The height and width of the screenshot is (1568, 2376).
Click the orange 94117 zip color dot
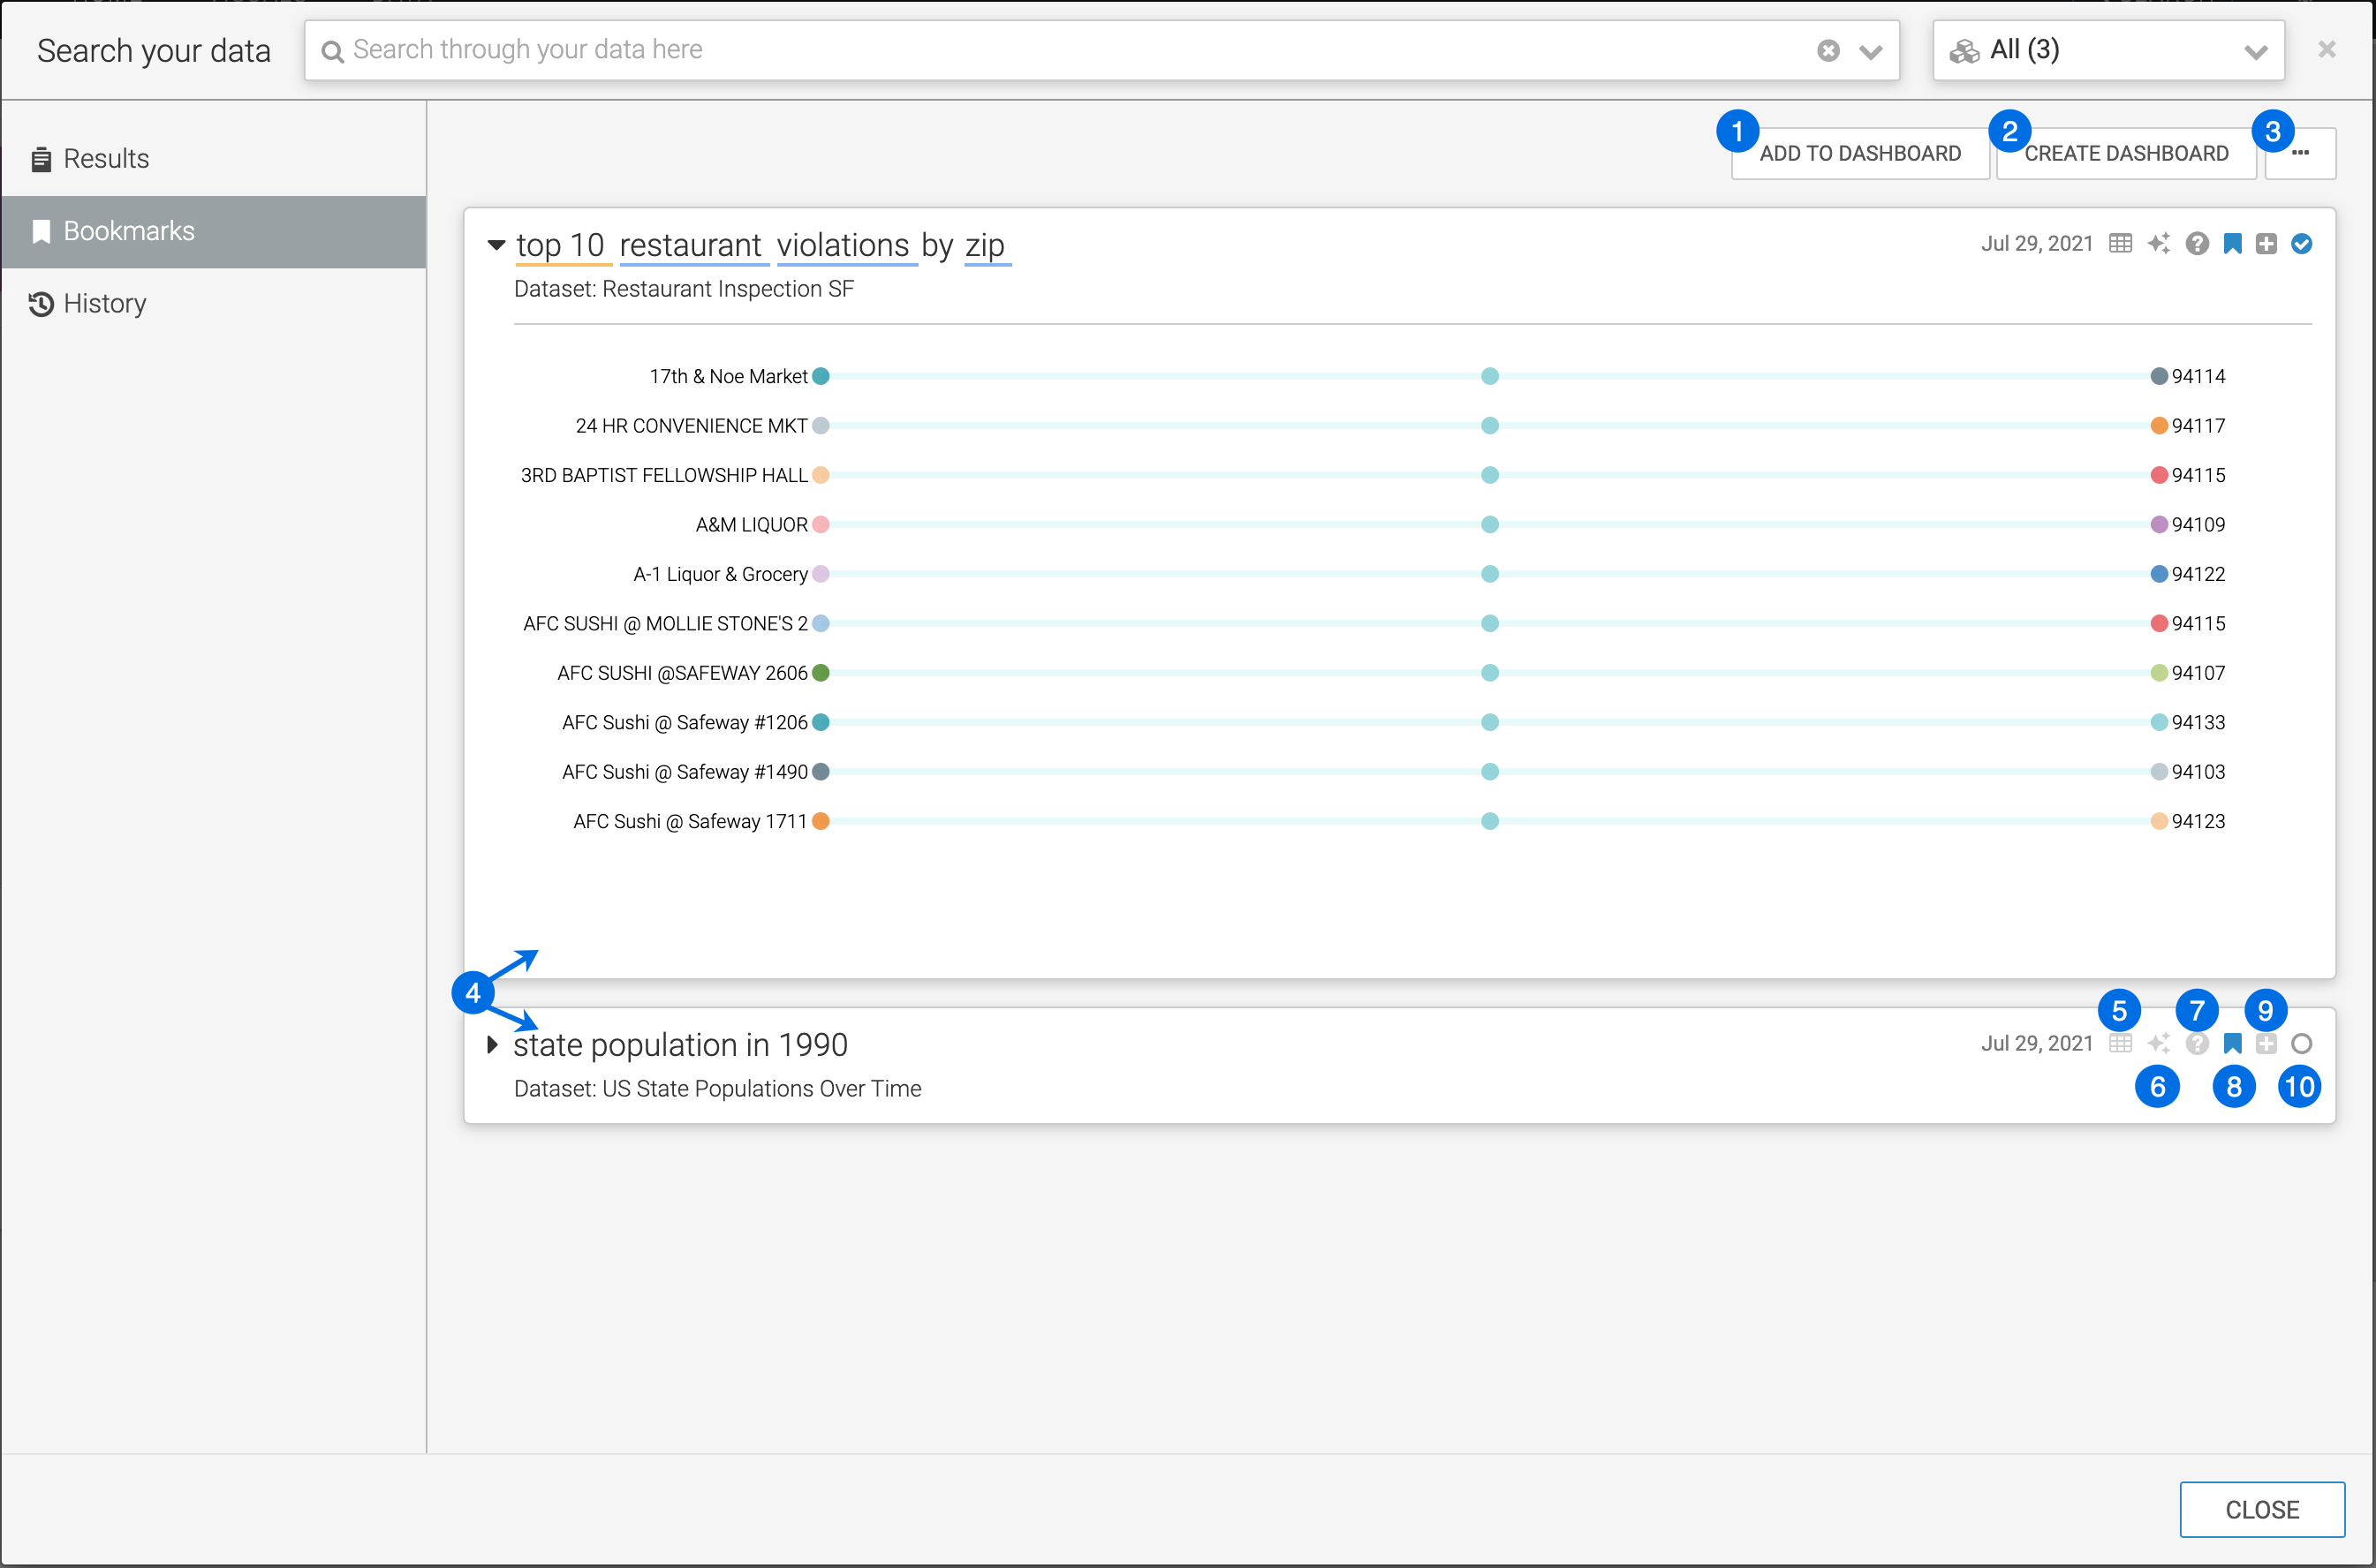(x=2159, y=426)
